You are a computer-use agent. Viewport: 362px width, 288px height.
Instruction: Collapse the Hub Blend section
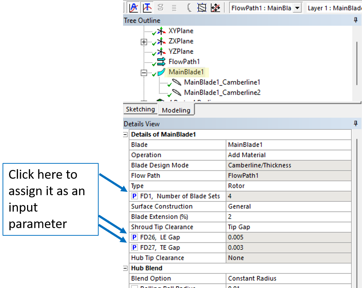(125, 268)
